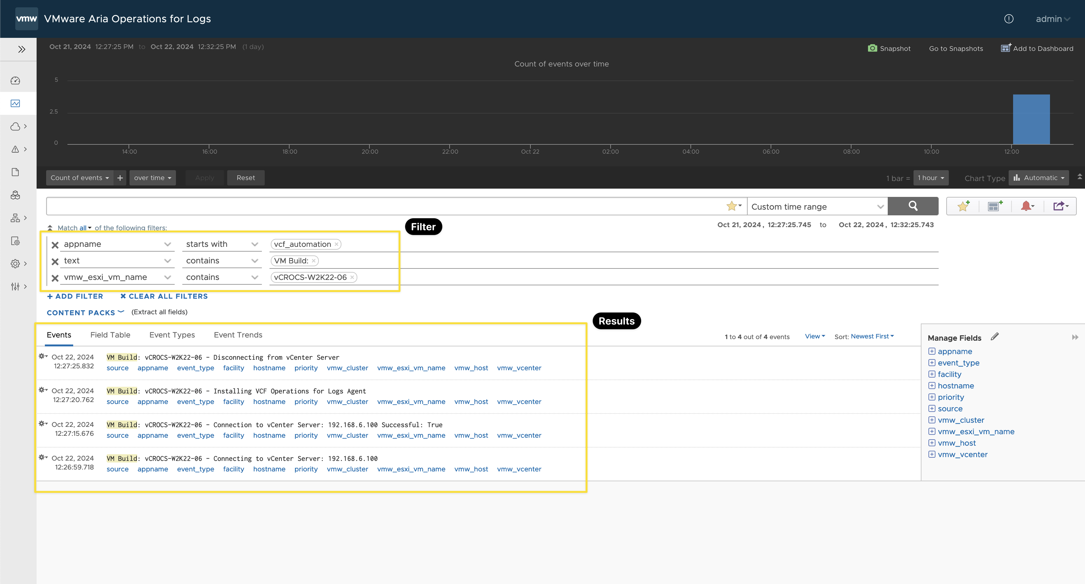Expand the hostname field plus box
1085x584 pixels.
click(x=932, y=386)
